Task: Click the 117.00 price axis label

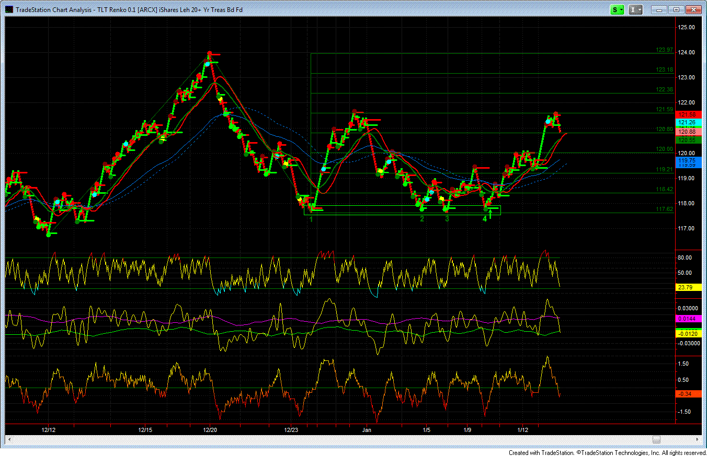Action: click(687, 228)
